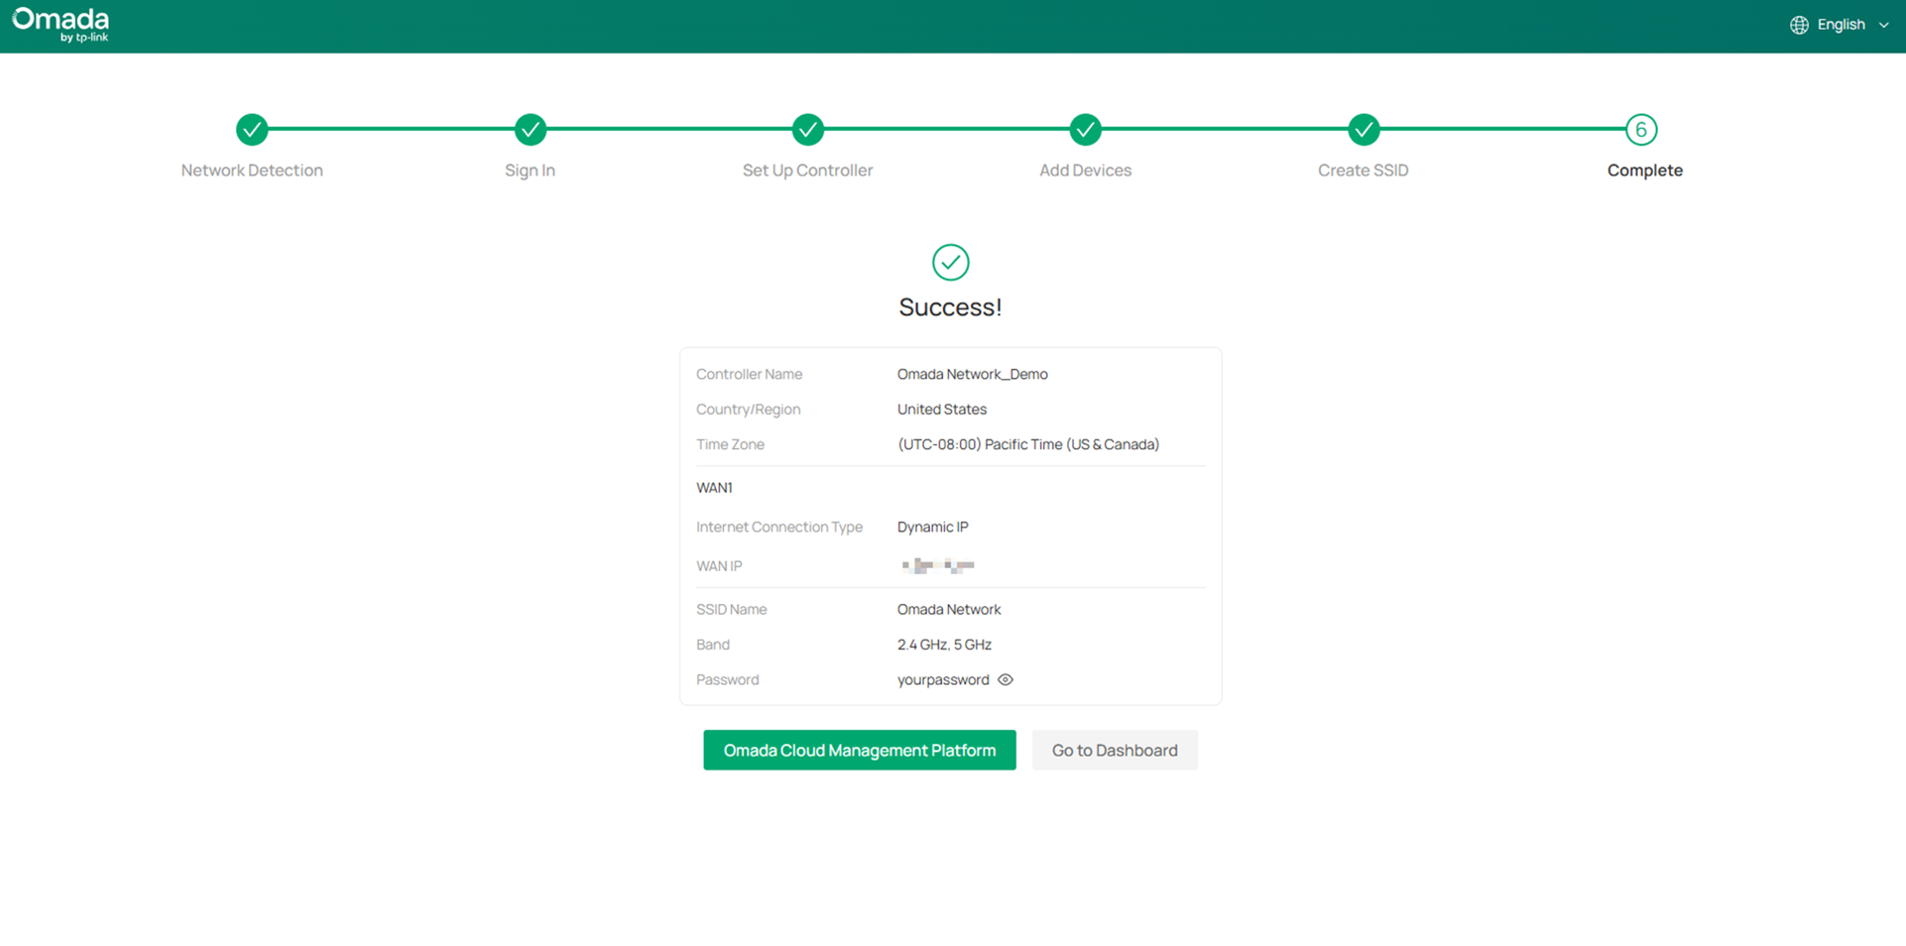Viewport: 1906px width, 946px height.
Task: Click the globe language icon
Action: pyautogui.click(x=1800, y=25)
